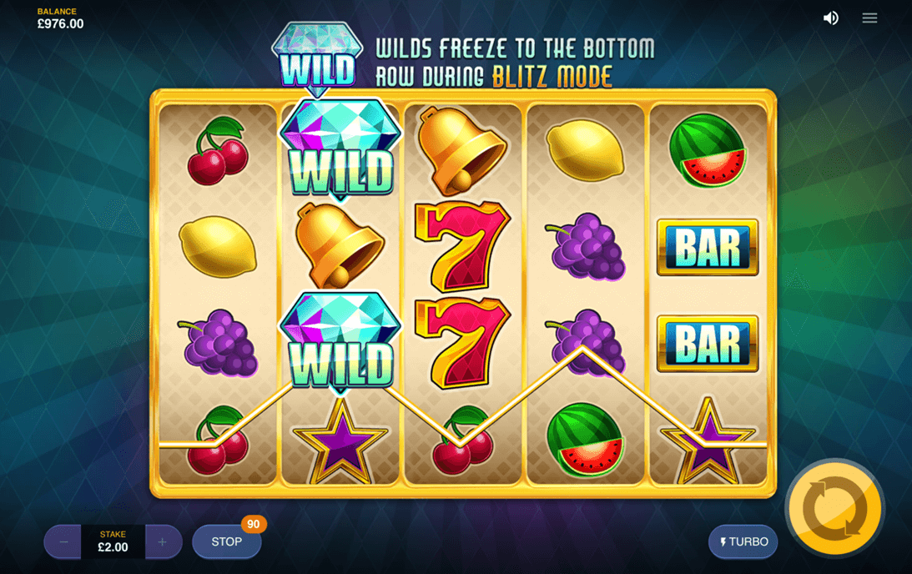Image resolution: width=912 pixels, height=574 pixels.
Task: Click the cherries at top of reel one
Action: 218,151
